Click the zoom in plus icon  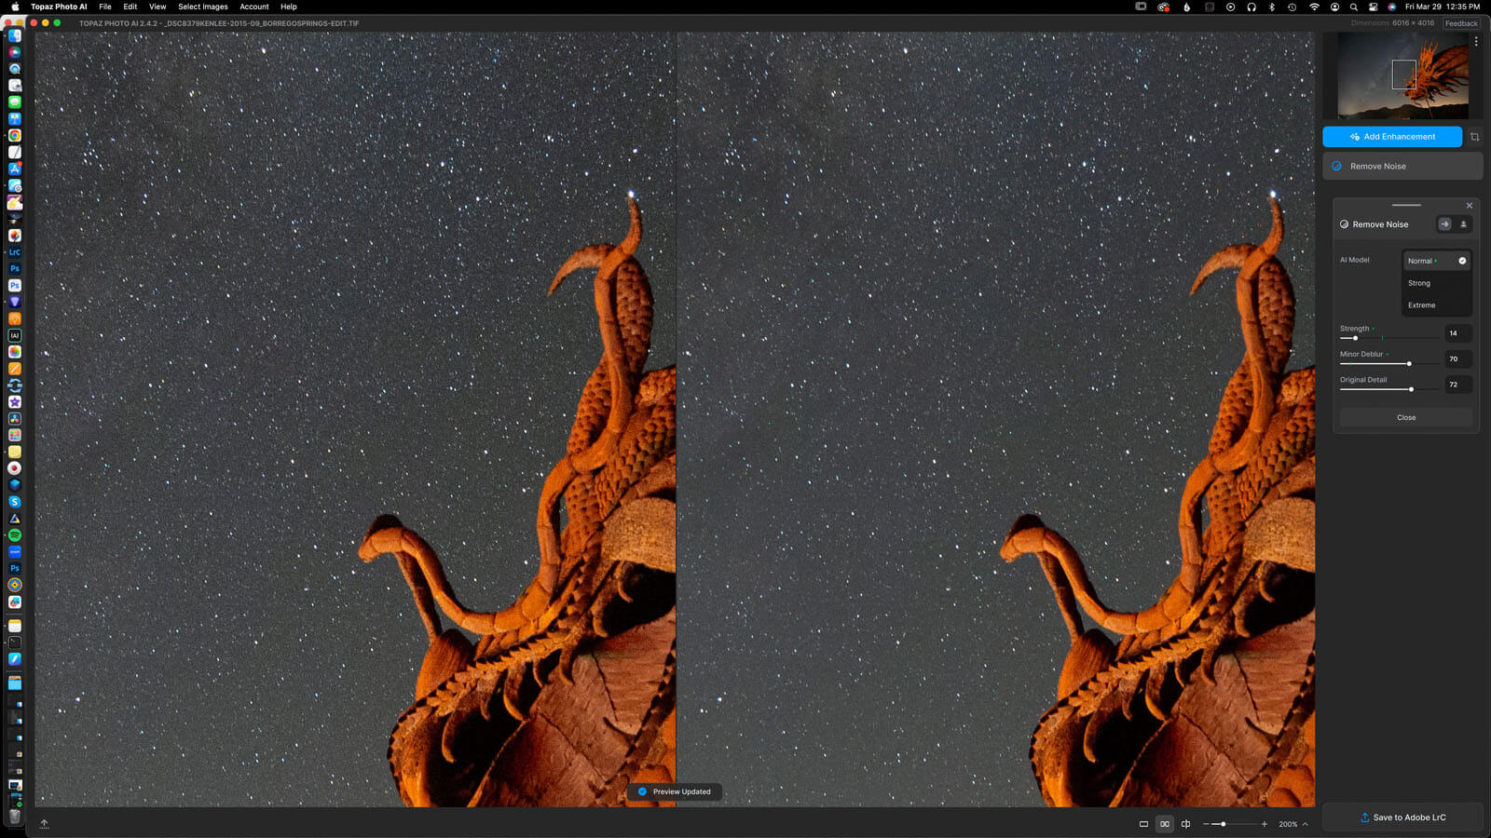click(1265, 824)
